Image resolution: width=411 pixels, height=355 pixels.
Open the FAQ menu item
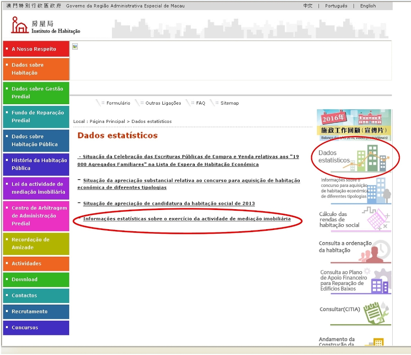[x=201, y=103]
